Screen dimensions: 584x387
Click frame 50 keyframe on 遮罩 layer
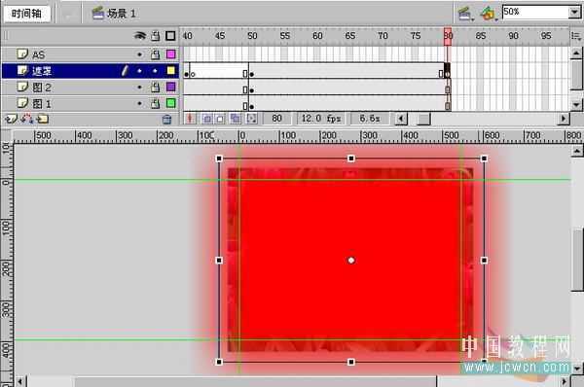252,74
